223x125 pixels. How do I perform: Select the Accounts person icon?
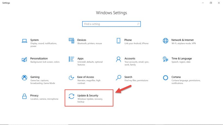point(119,59)
